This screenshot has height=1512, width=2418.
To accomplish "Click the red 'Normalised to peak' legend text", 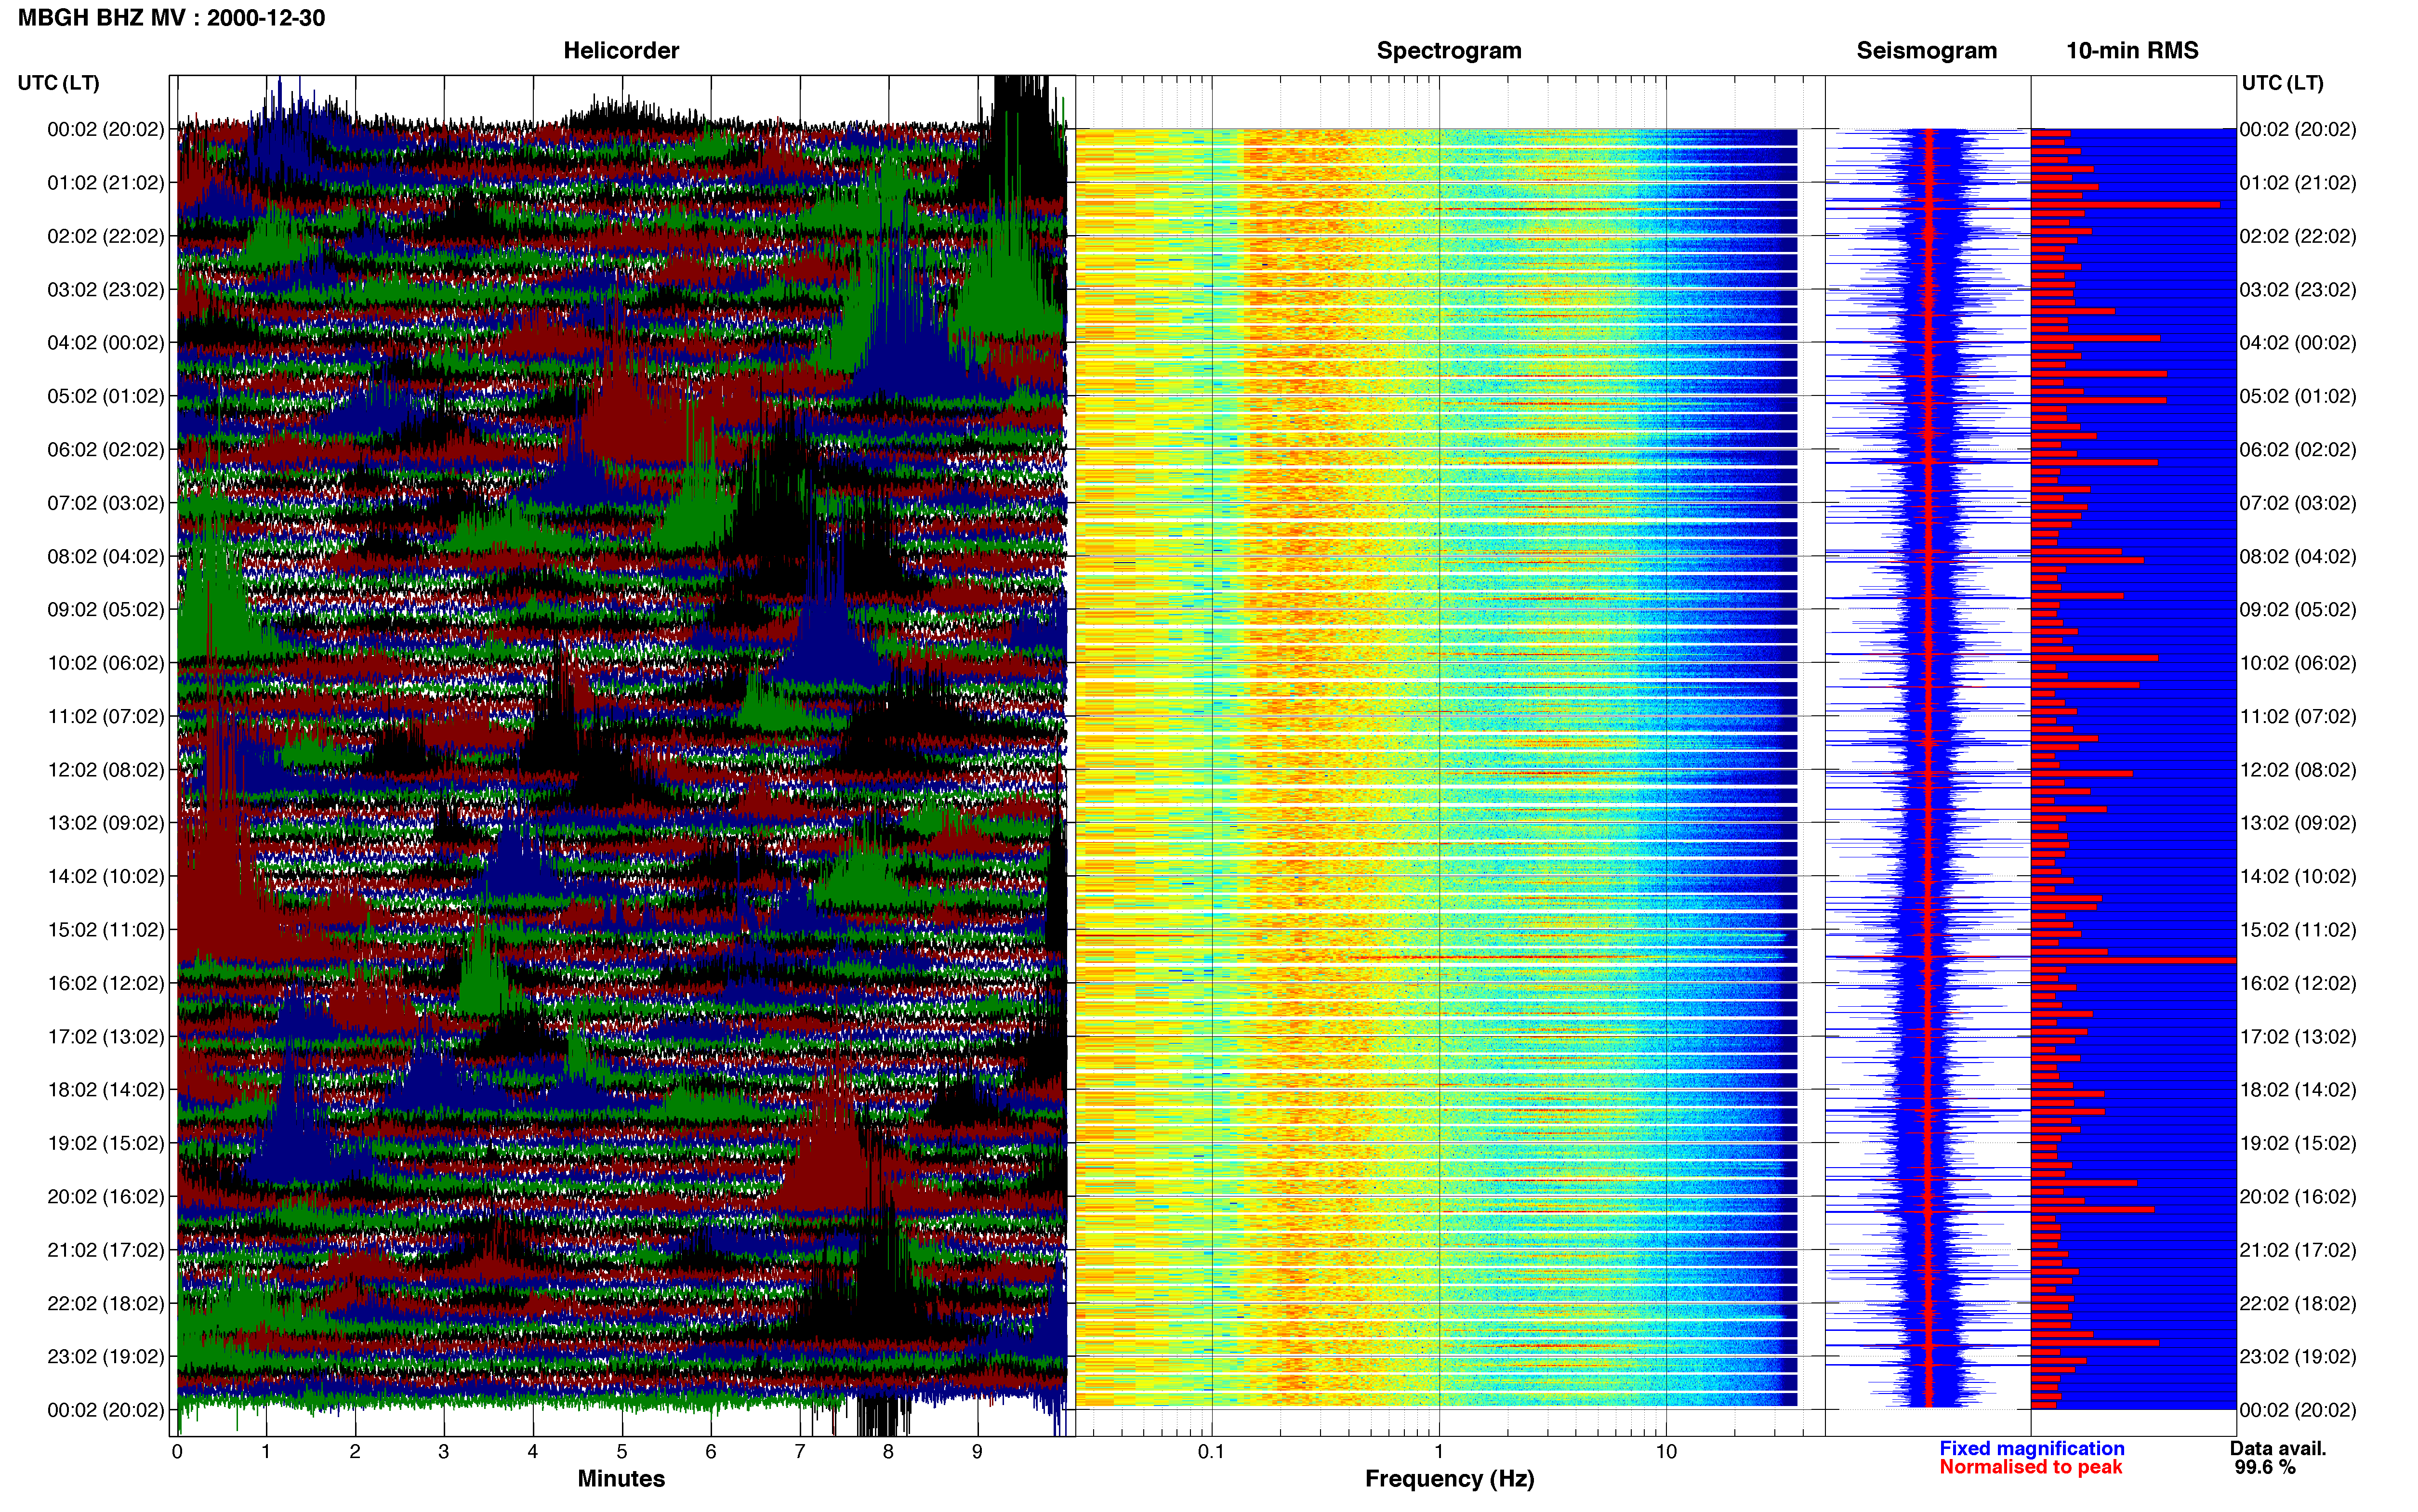I will point(2031,1467).
